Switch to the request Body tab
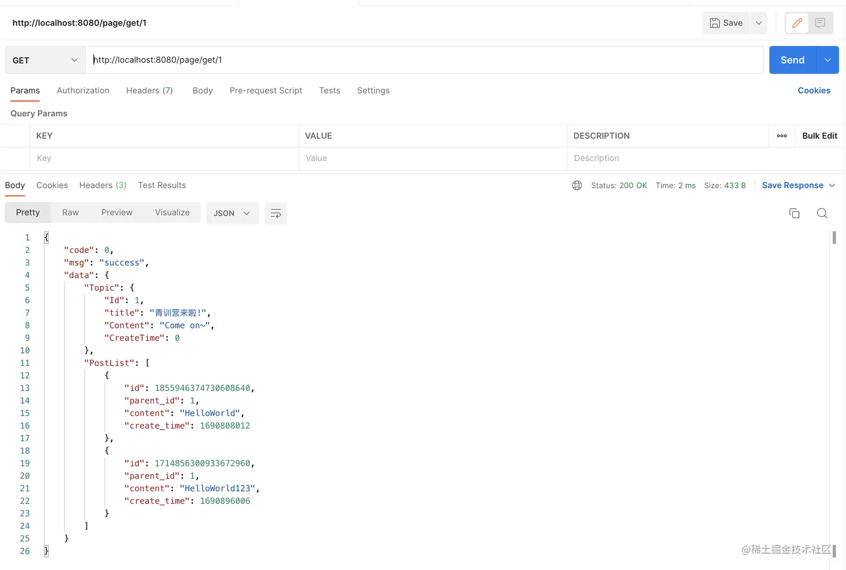This screenshot has width=846, height=570. (x=203, y=91)
